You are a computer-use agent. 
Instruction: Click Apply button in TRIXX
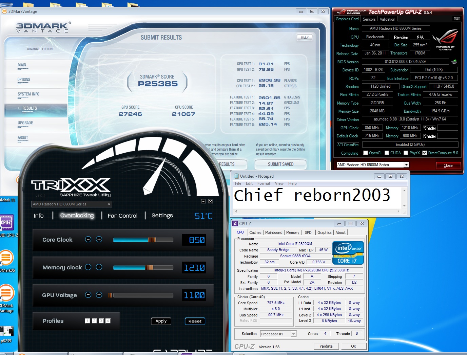161,321
